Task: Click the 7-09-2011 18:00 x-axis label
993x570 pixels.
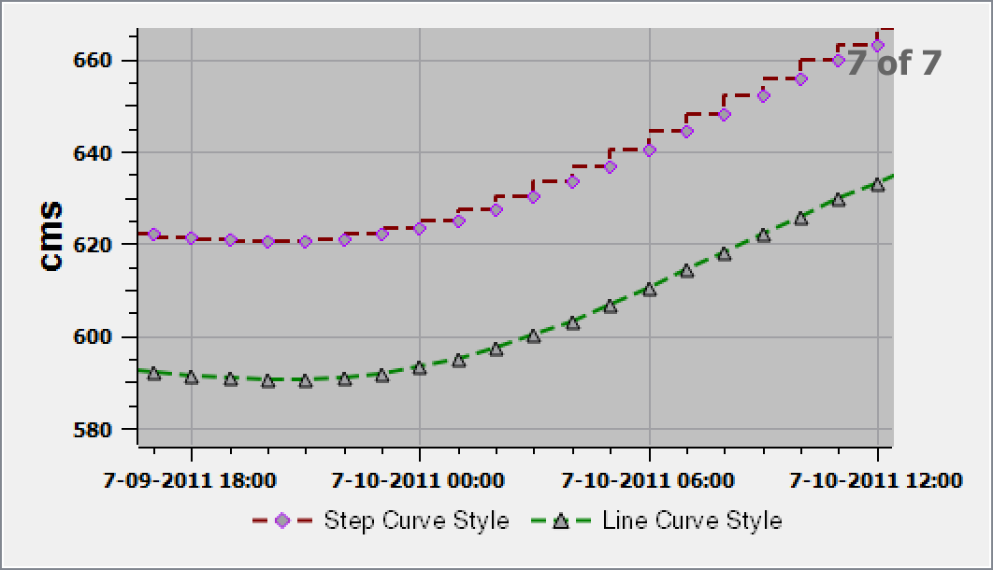Action: (190, 480)
